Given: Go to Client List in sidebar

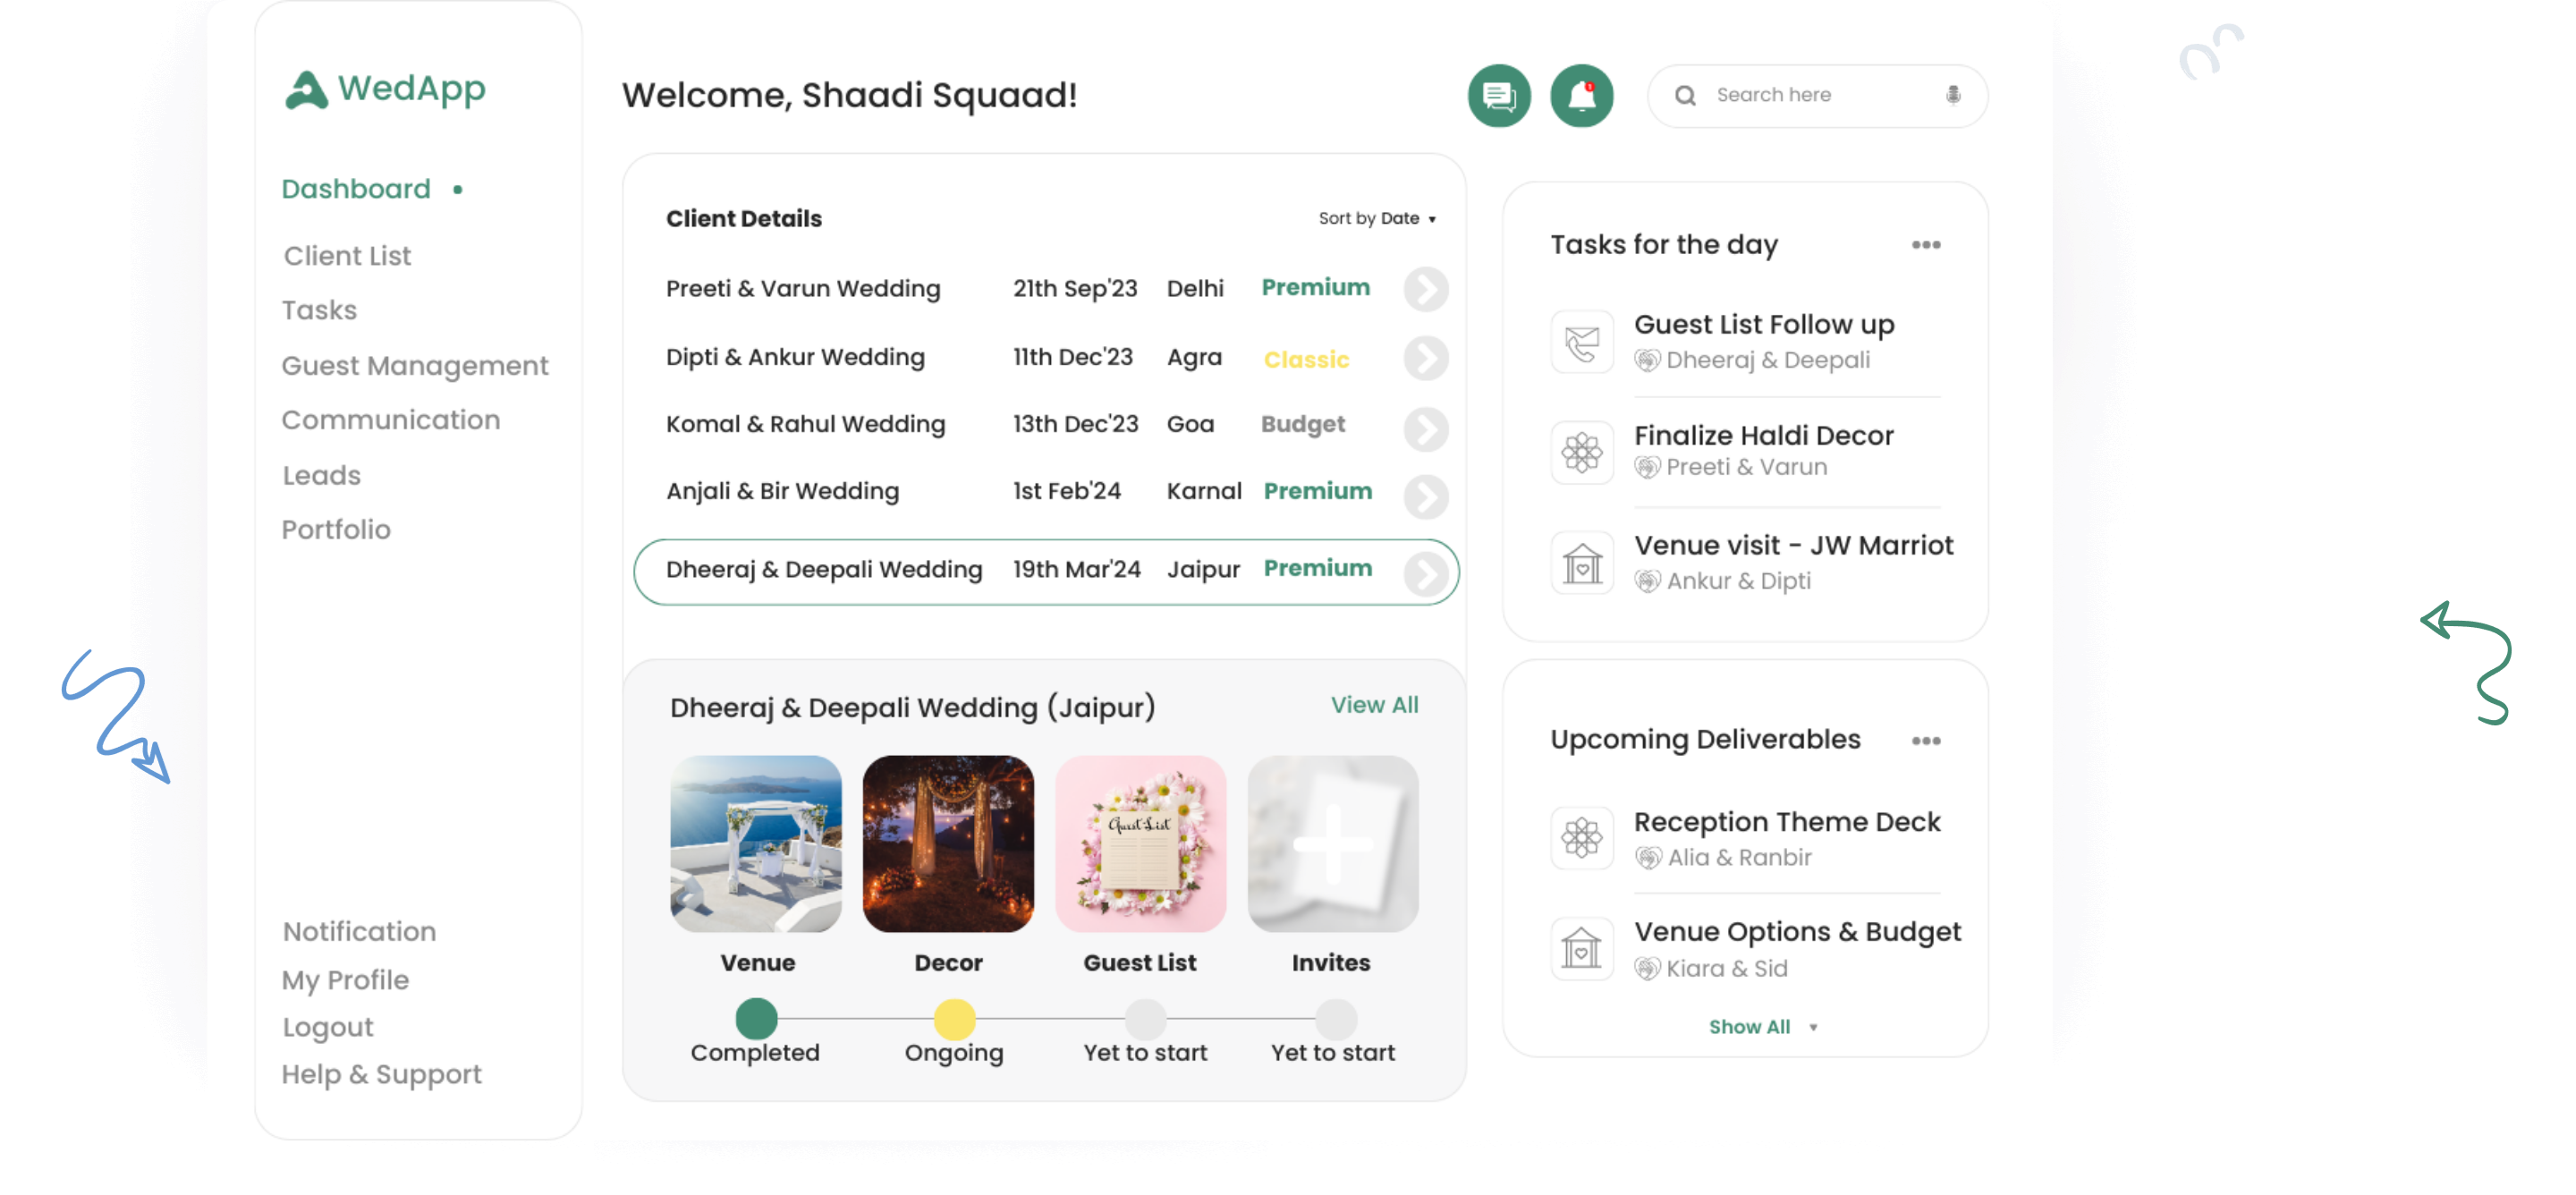Looking at the screenshot, I should (x=347, y=256).
